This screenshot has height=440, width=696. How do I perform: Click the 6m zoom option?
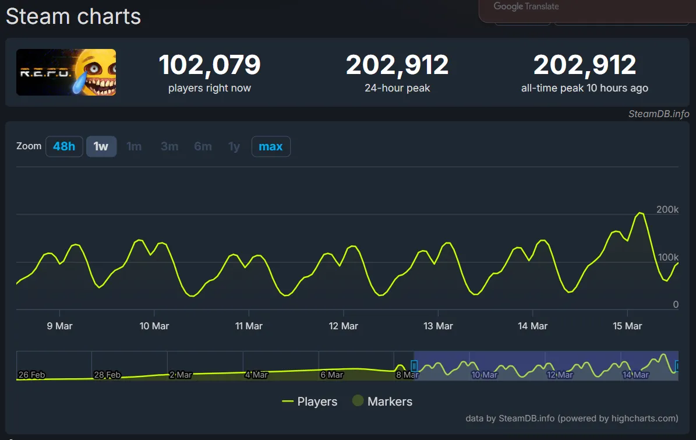tap(203, 146)
